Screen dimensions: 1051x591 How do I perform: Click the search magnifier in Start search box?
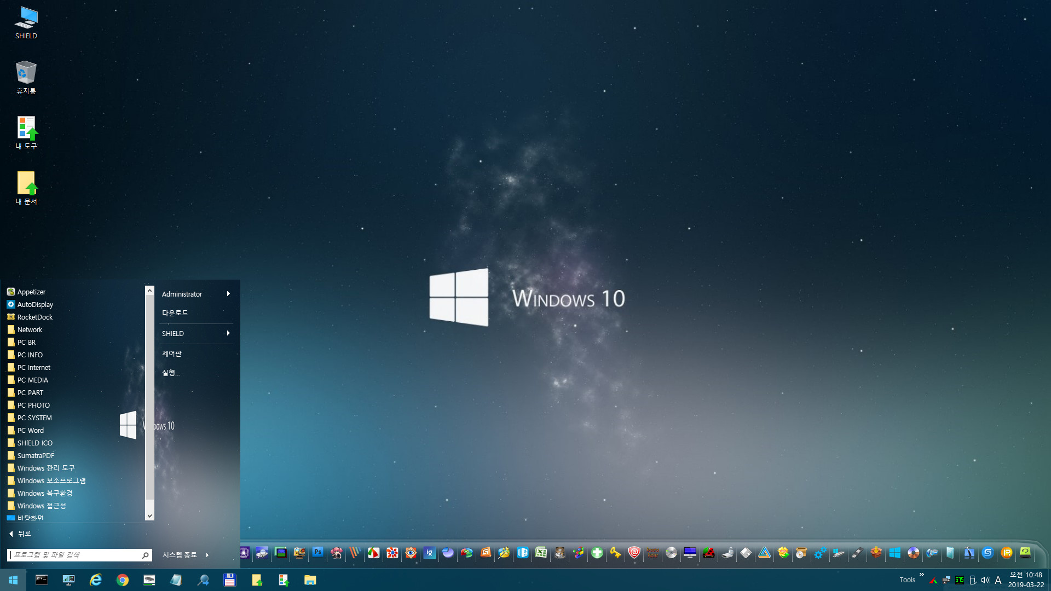(145, 555)
